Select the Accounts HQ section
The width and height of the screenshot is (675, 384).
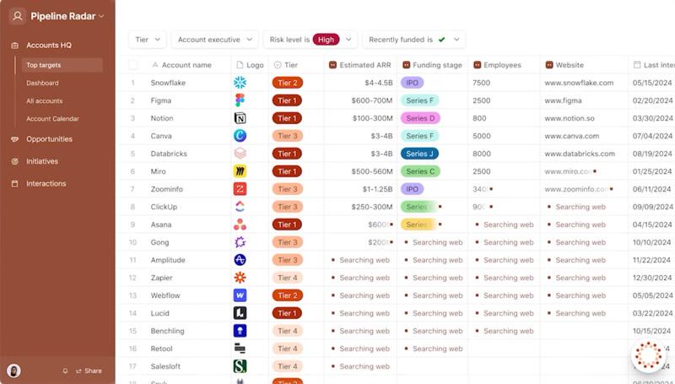(49, 46)
